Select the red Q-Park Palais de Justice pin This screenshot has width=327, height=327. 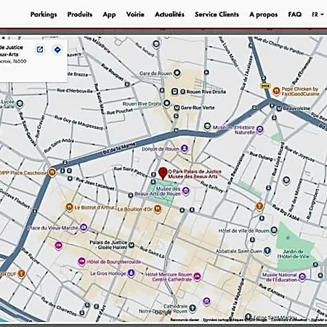[163, 174]
